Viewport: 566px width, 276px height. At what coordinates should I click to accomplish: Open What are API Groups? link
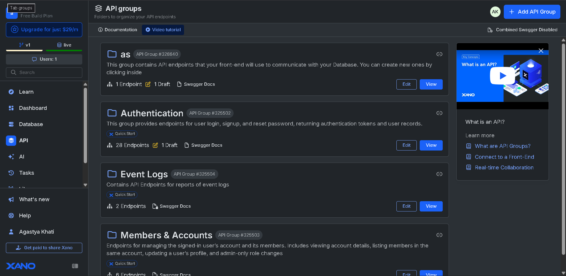[502, 146]
